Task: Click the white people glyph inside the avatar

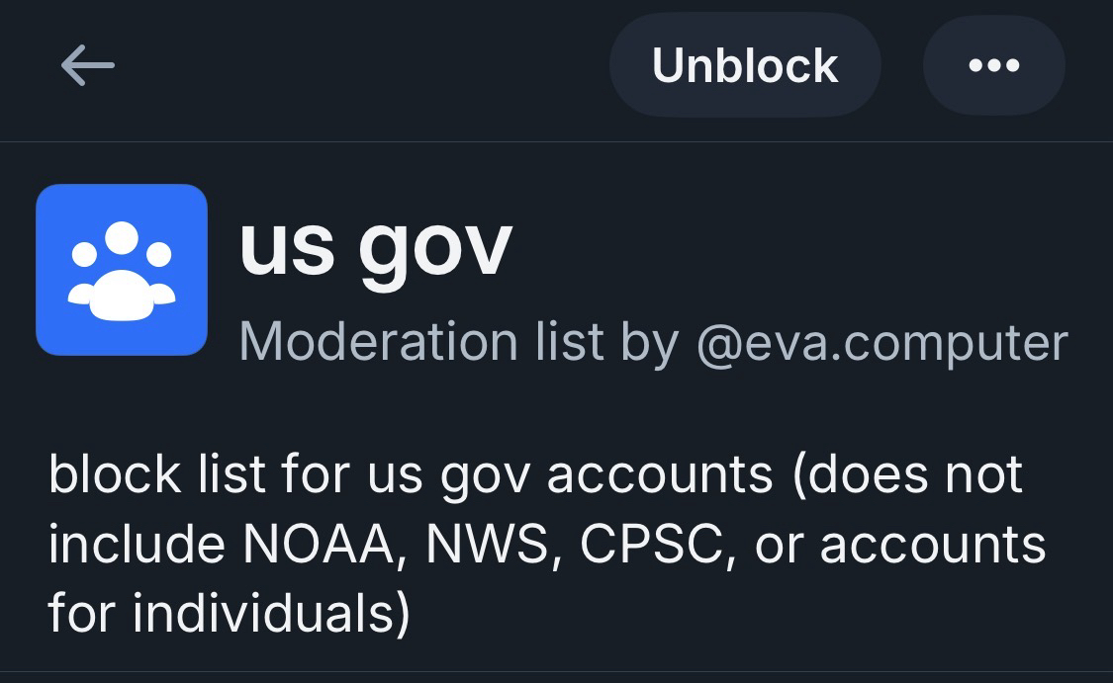Action: (x=122, y=270)
